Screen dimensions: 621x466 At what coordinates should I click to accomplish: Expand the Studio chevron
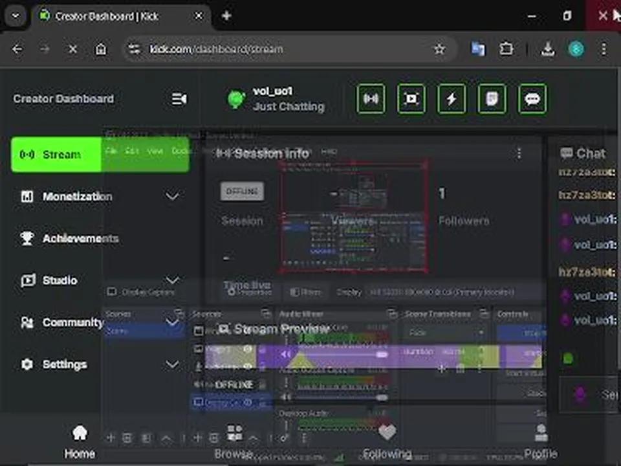coord(172,280)
